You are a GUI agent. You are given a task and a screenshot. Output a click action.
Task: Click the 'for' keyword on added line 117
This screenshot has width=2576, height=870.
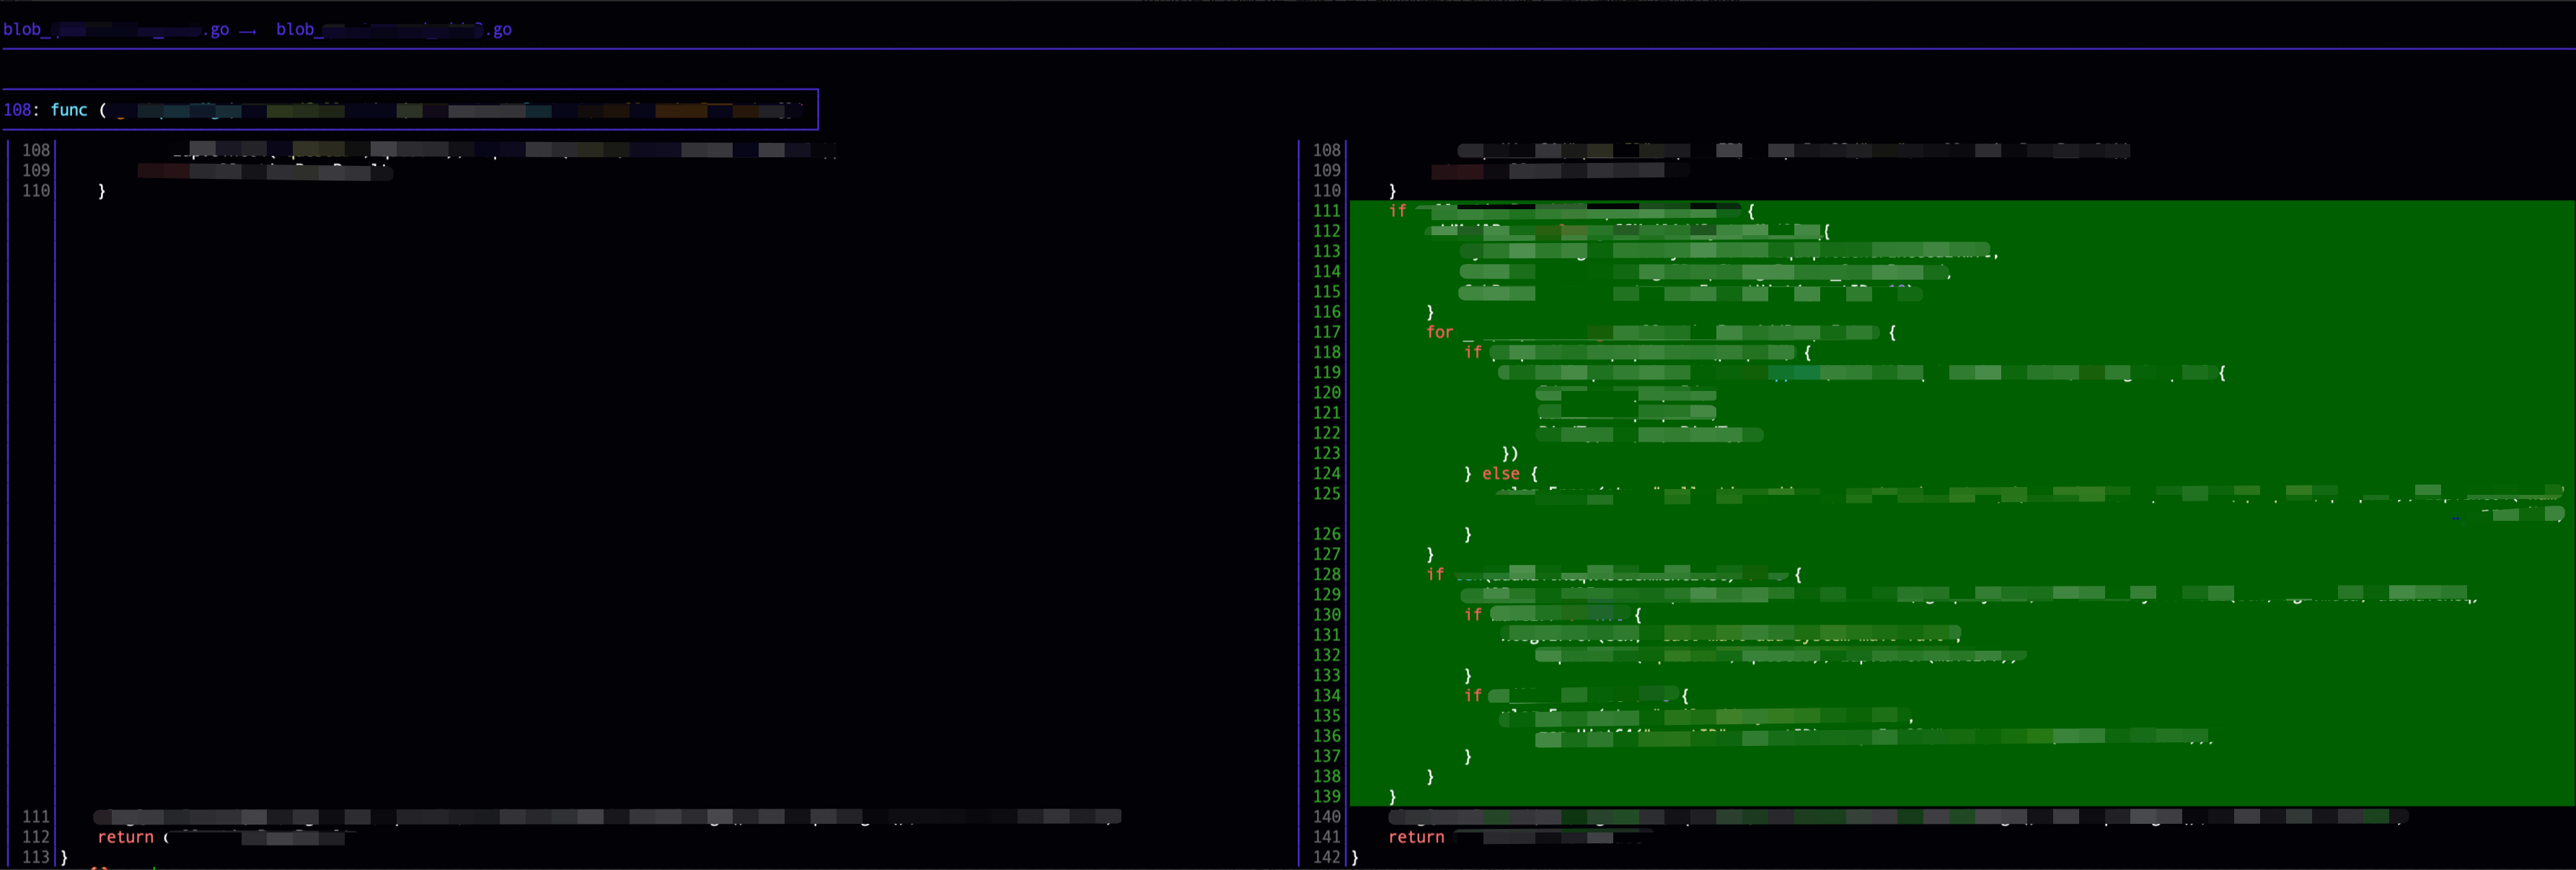click(1439, 332)
